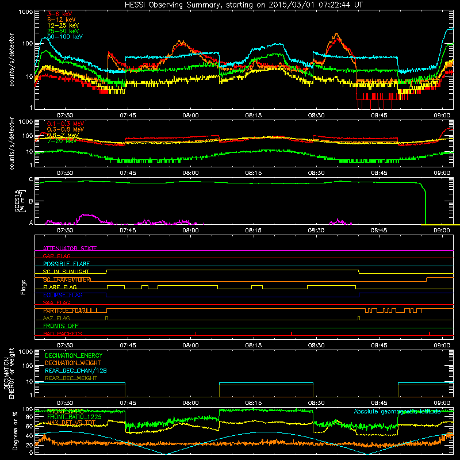The image size is (460, 460).
Task: Click the MAX_DET_VS_TOT legend entry
Action: coord(71,423)
